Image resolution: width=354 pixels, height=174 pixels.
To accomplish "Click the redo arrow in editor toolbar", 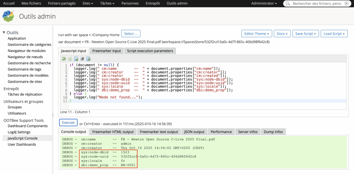I will [x=70, y=58].
